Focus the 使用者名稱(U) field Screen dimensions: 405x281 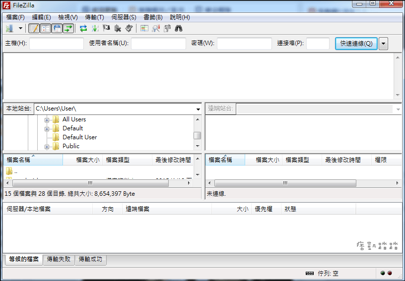158,43
